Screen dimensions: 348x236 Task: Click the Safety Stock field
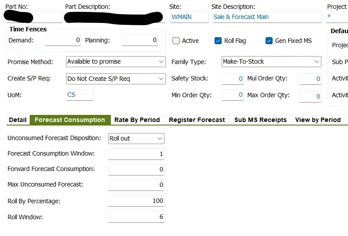coord(233,79)
